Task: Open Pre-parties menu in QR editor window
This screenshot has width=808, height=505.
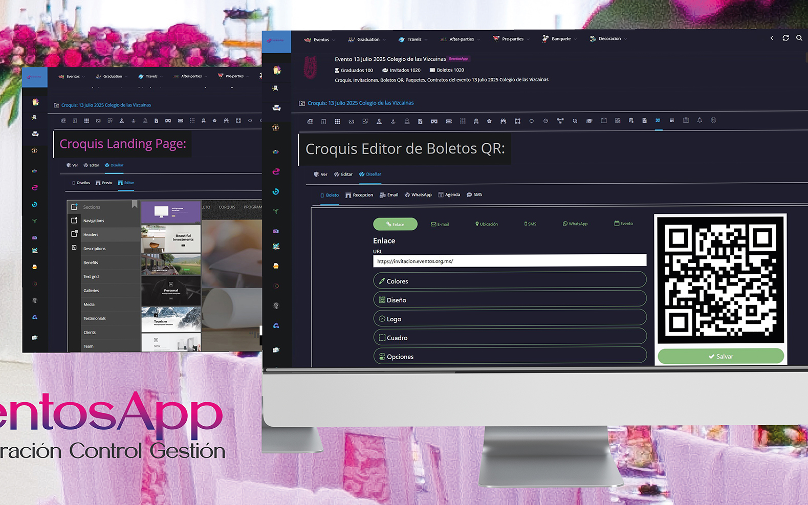Action: [x=511, y=39]
